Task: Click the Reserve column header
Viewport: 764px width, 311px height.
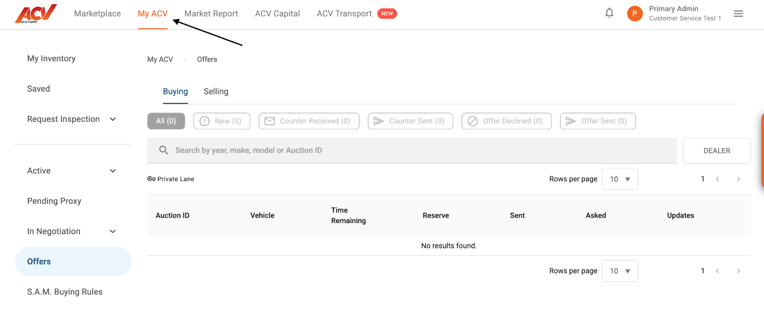Action: [436, 216]
